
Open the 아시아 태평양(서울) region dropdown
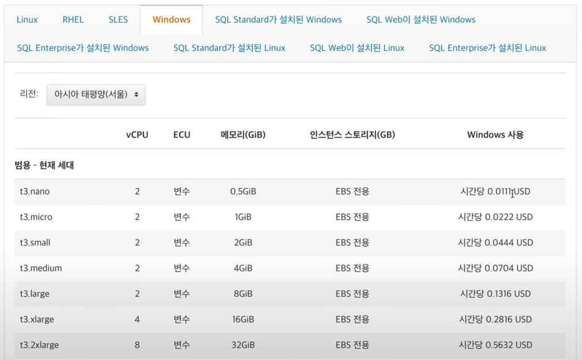[x=96, y=95]
